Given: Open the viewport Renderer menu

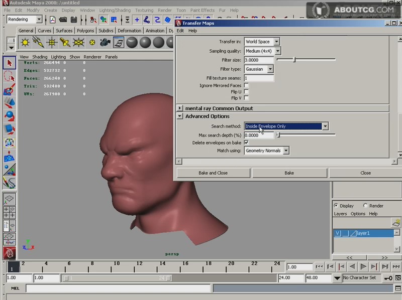Looking at the screenshot, I should (92, 57).
